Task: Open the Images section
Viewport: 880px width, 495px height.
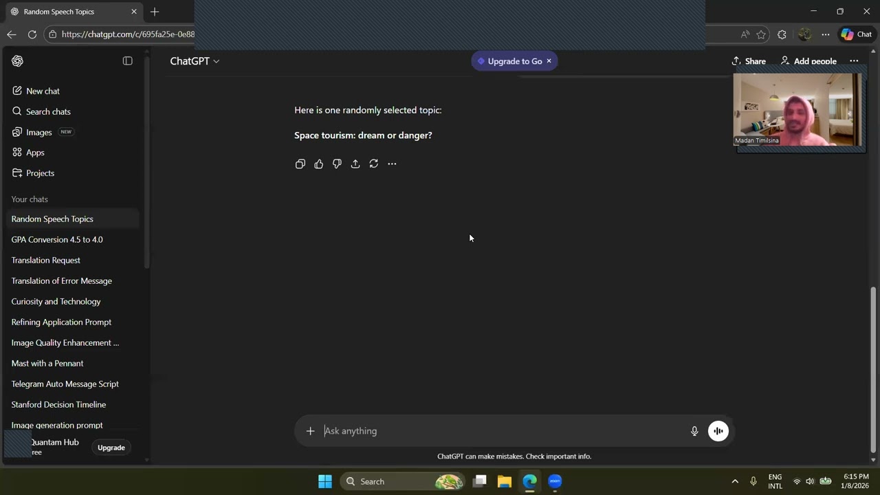Action: pos(39,132)
